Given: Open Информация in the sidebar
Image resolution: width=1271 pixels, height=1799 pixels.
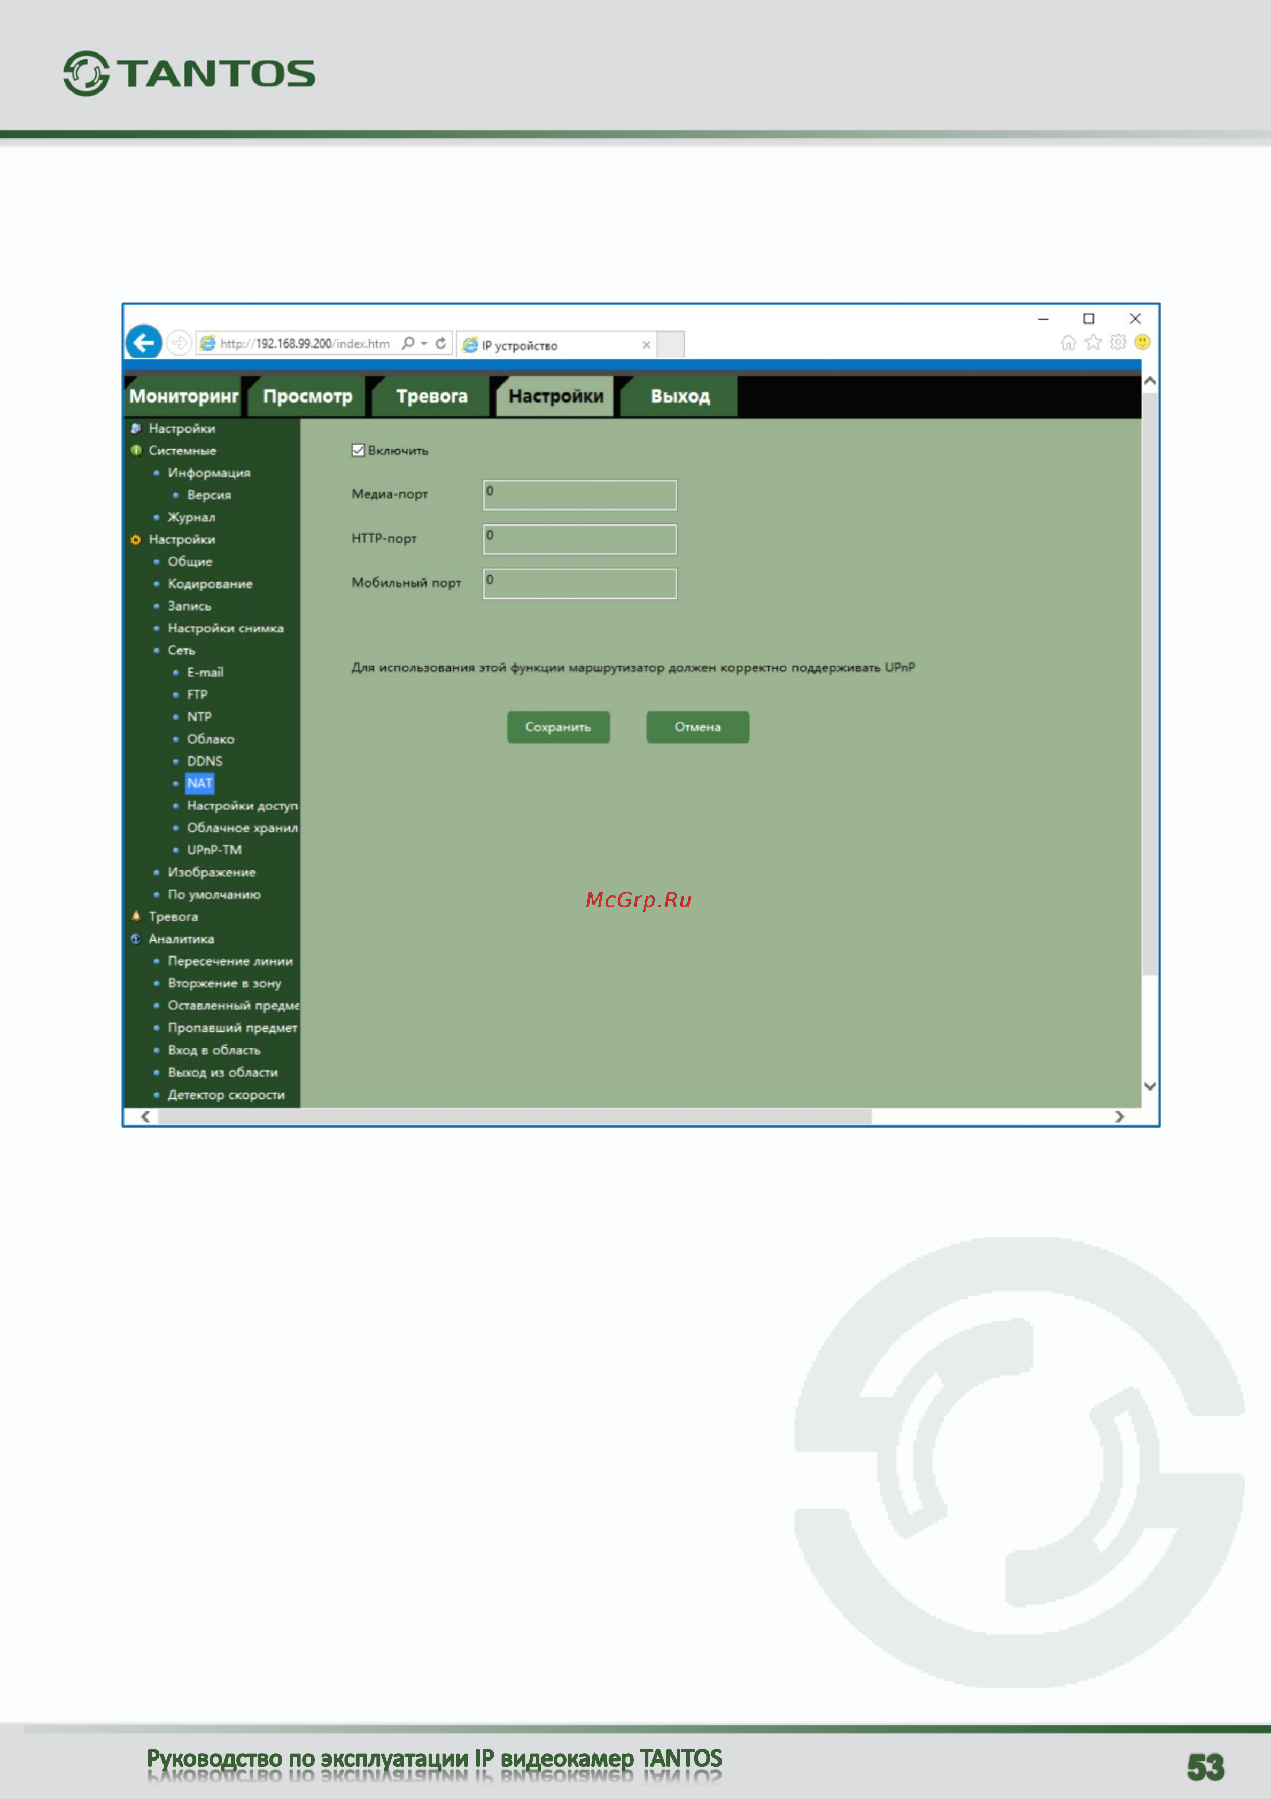Looking at the screenshot, I should (x=209, y=473).
